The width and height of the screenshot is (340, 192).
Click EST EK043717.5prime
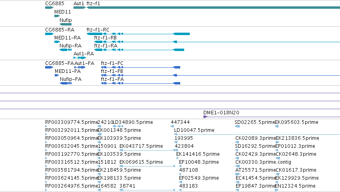click(141, 146)
